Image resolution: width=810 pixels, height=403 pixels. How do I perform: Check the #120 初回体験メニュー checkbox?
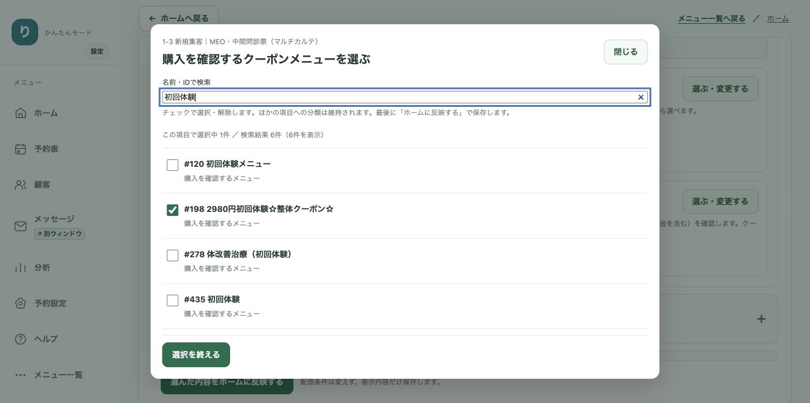click(172, 165)
